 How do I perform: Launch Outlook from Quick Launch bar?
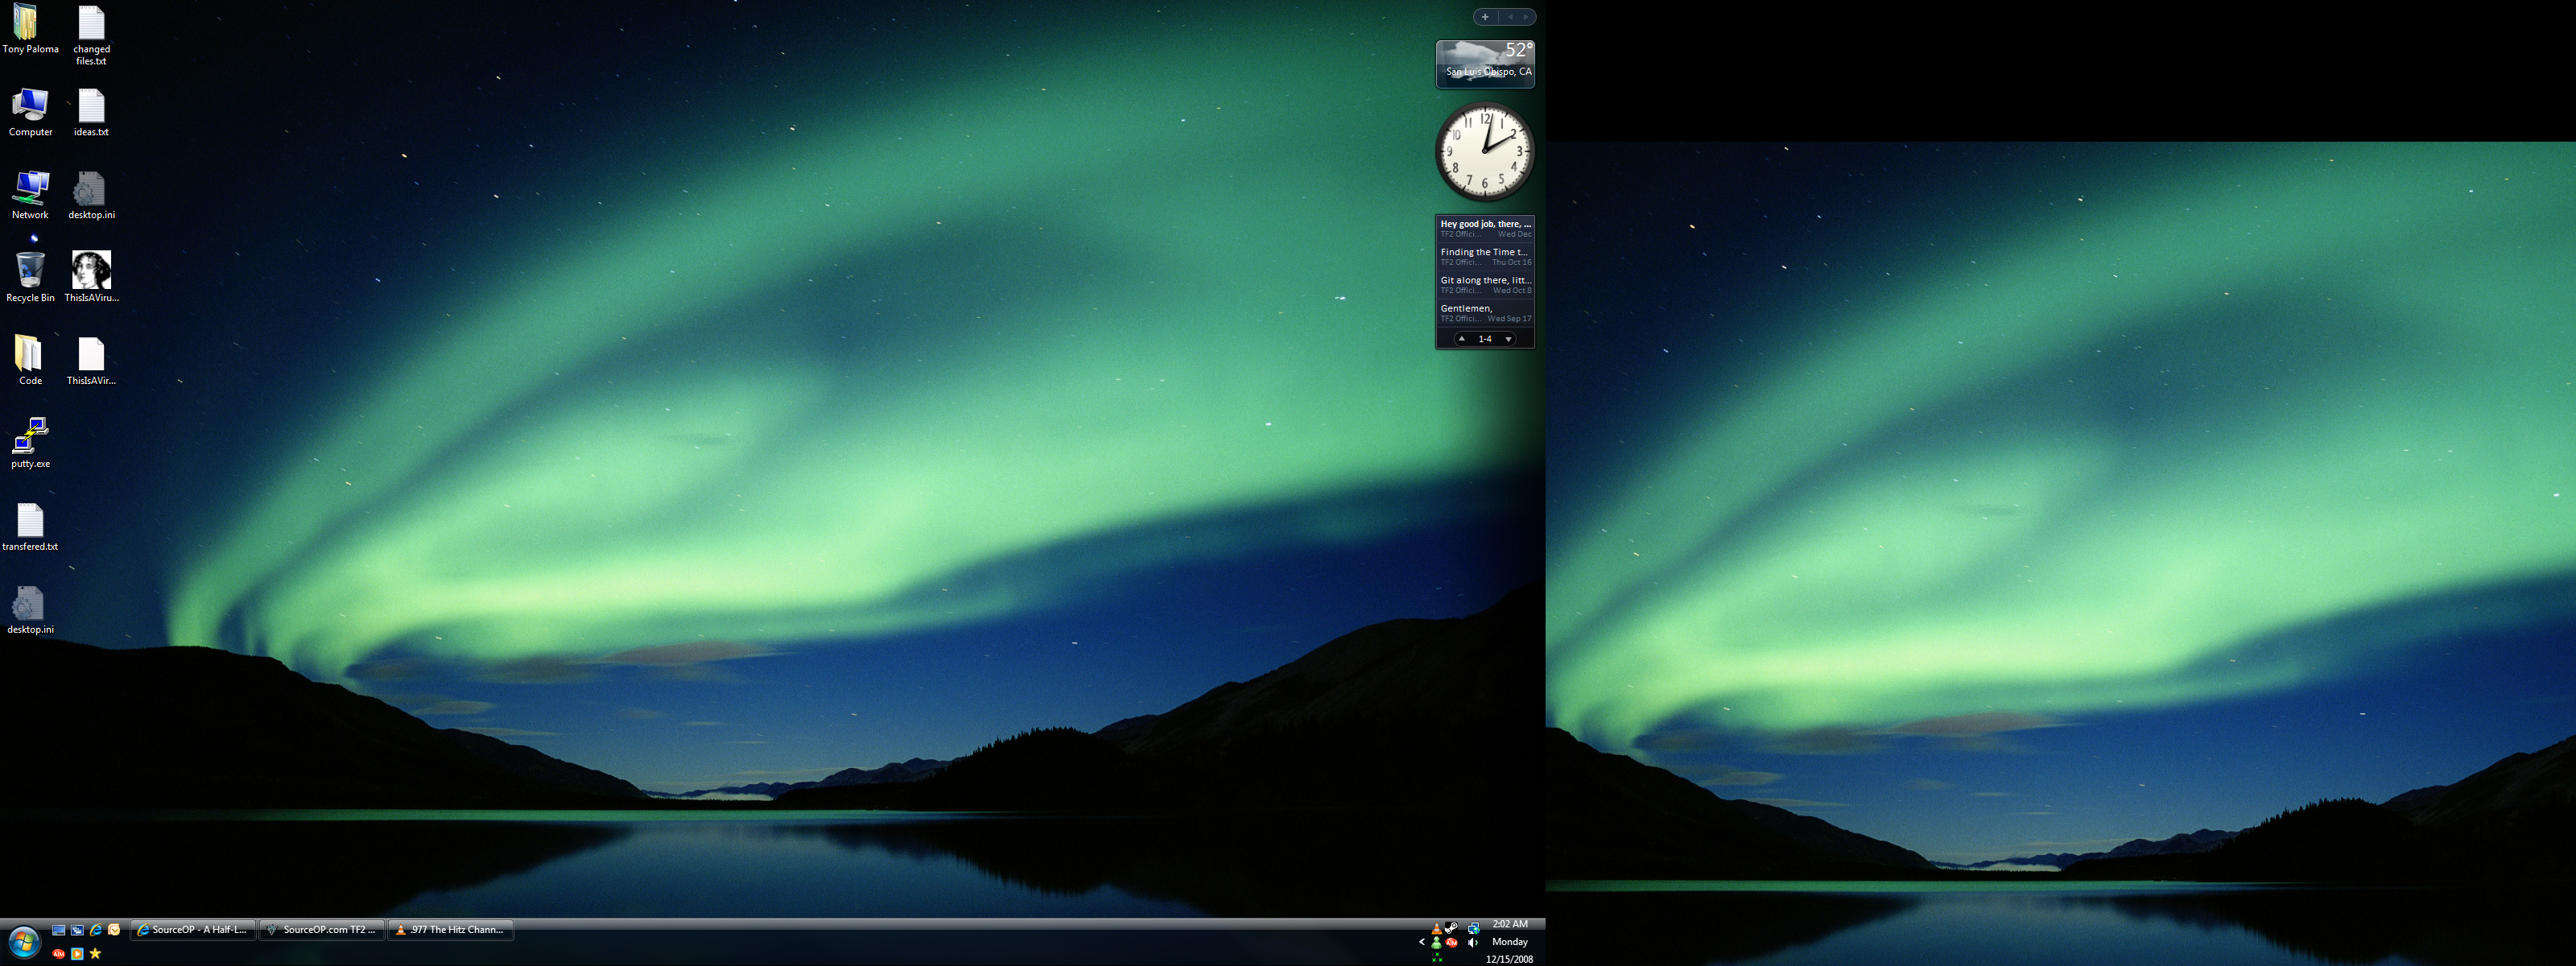tap(114, 930)
